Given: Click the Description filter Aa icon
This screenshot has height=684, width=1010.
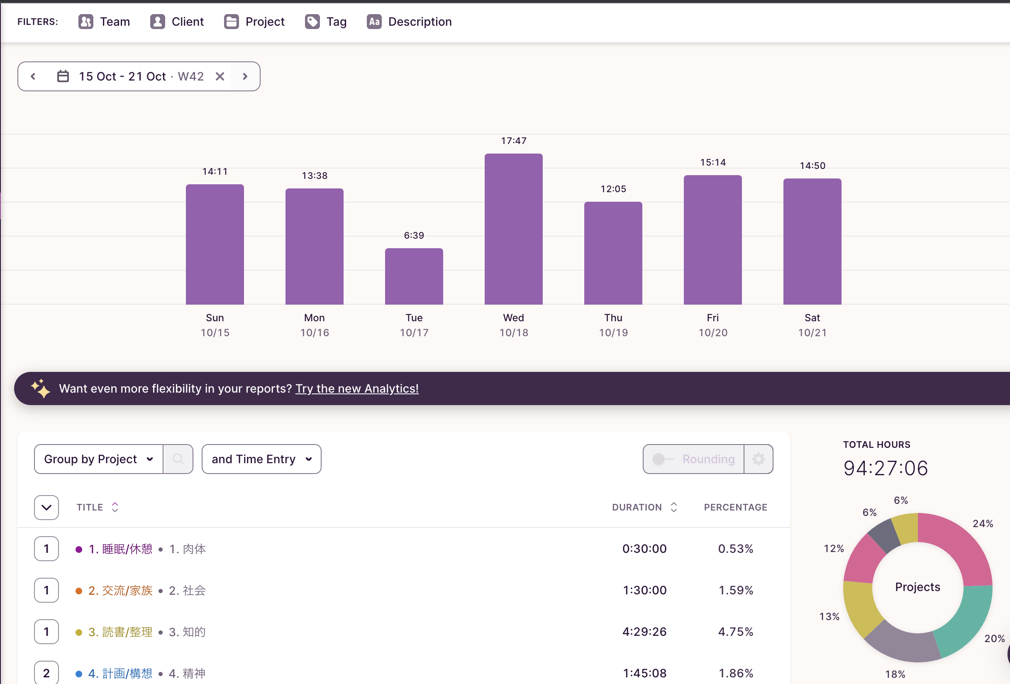Looking at the screenshot, I should (x=374, y=22).
